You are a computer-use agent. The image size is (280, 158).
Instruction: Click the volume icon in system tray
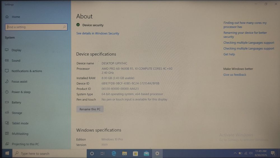click(251, 153)
